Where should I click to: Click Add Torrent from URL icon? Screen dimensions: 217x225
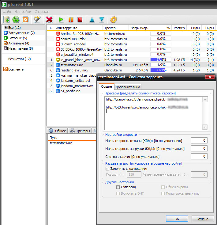[16, 20]
